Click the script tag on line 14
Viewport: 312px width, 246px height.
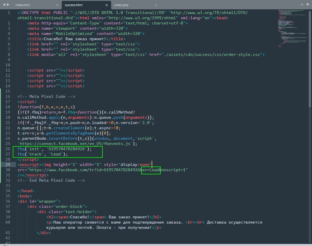(x=56, y=86)
